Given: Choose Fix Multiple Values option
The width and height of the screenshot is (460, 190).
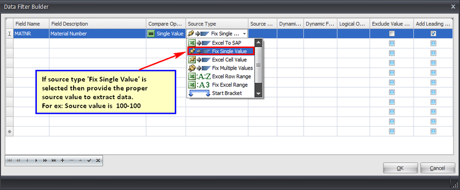Looking at the screenshot, I should point(221,68).
